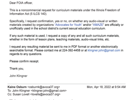Image resolution: width=133 pixels, height=100 pixels.
Task: Click osburnk@avoca37.org sender address
Action: (44, 87)
